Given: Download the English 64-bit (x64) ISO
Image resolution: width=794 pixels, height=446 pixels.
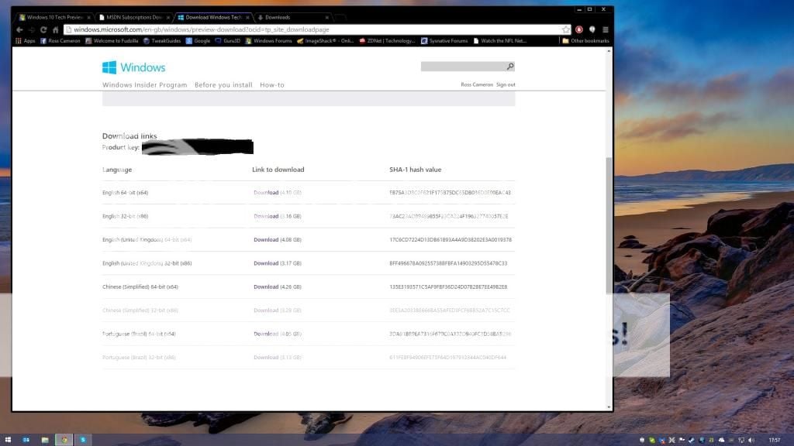Looking at the screenshot, I should pyautogui.click(x=266, y=193).
